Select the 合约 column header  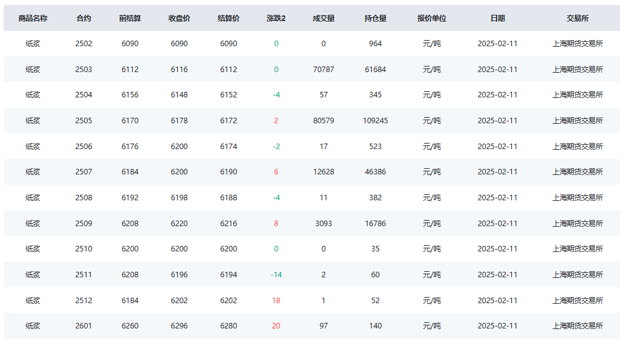point(84,18)
